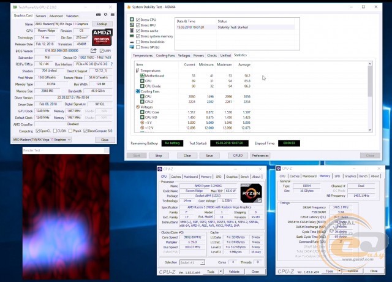Open the Caches tab in the CPU-Z CPU window
Viewport: 392px width, 282px height.
176,177
